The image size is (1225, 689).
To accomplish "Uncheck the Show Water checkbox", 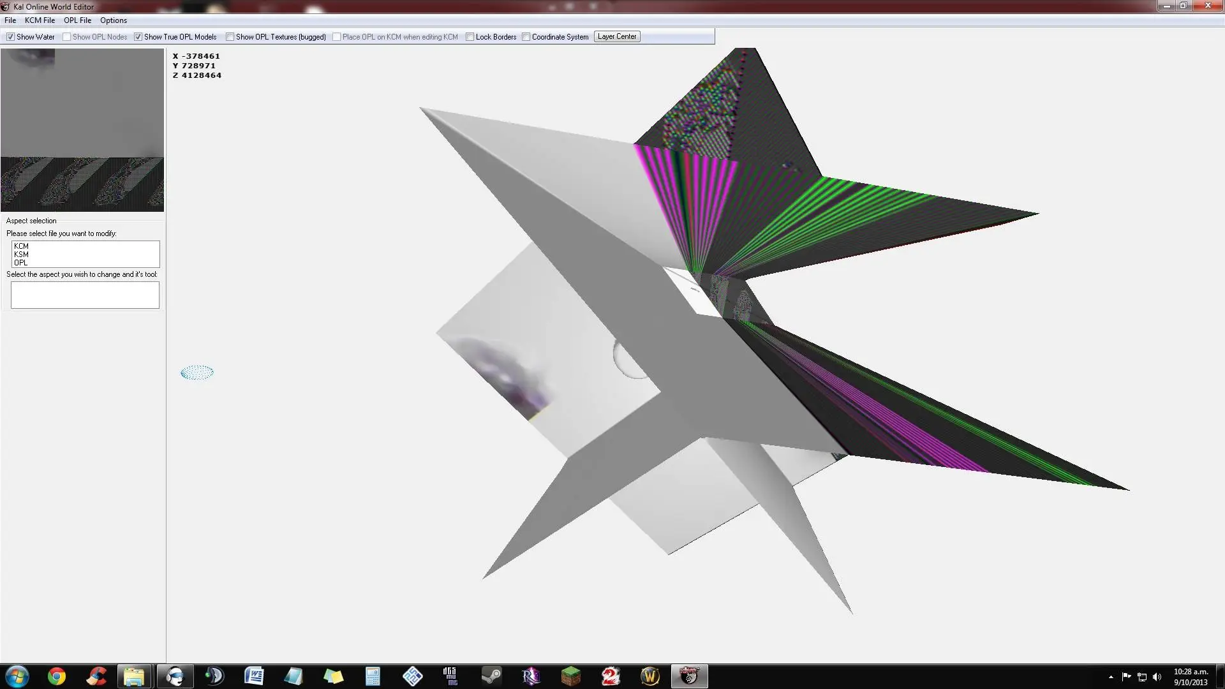I will pos(10,37).
